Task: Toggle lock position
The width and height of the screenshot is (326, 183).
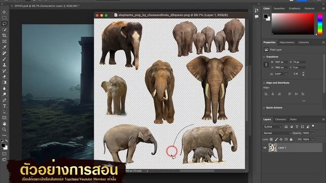Action: pos(281,139)
